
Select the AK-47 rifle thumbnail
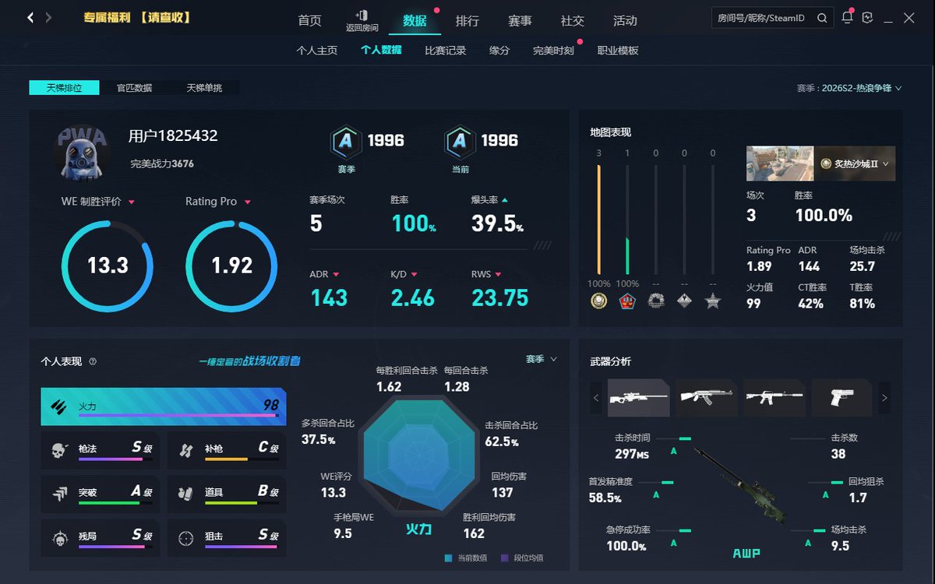tap(707, 398)
